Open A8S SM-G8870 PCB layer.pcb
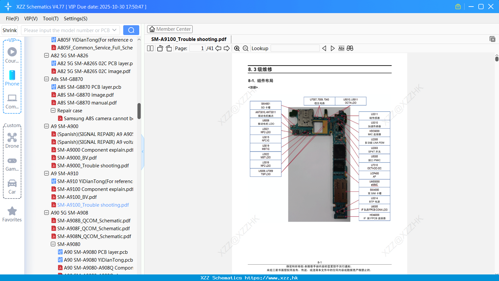Viewport: 499px width, 281px height. (x=86, y=87)
